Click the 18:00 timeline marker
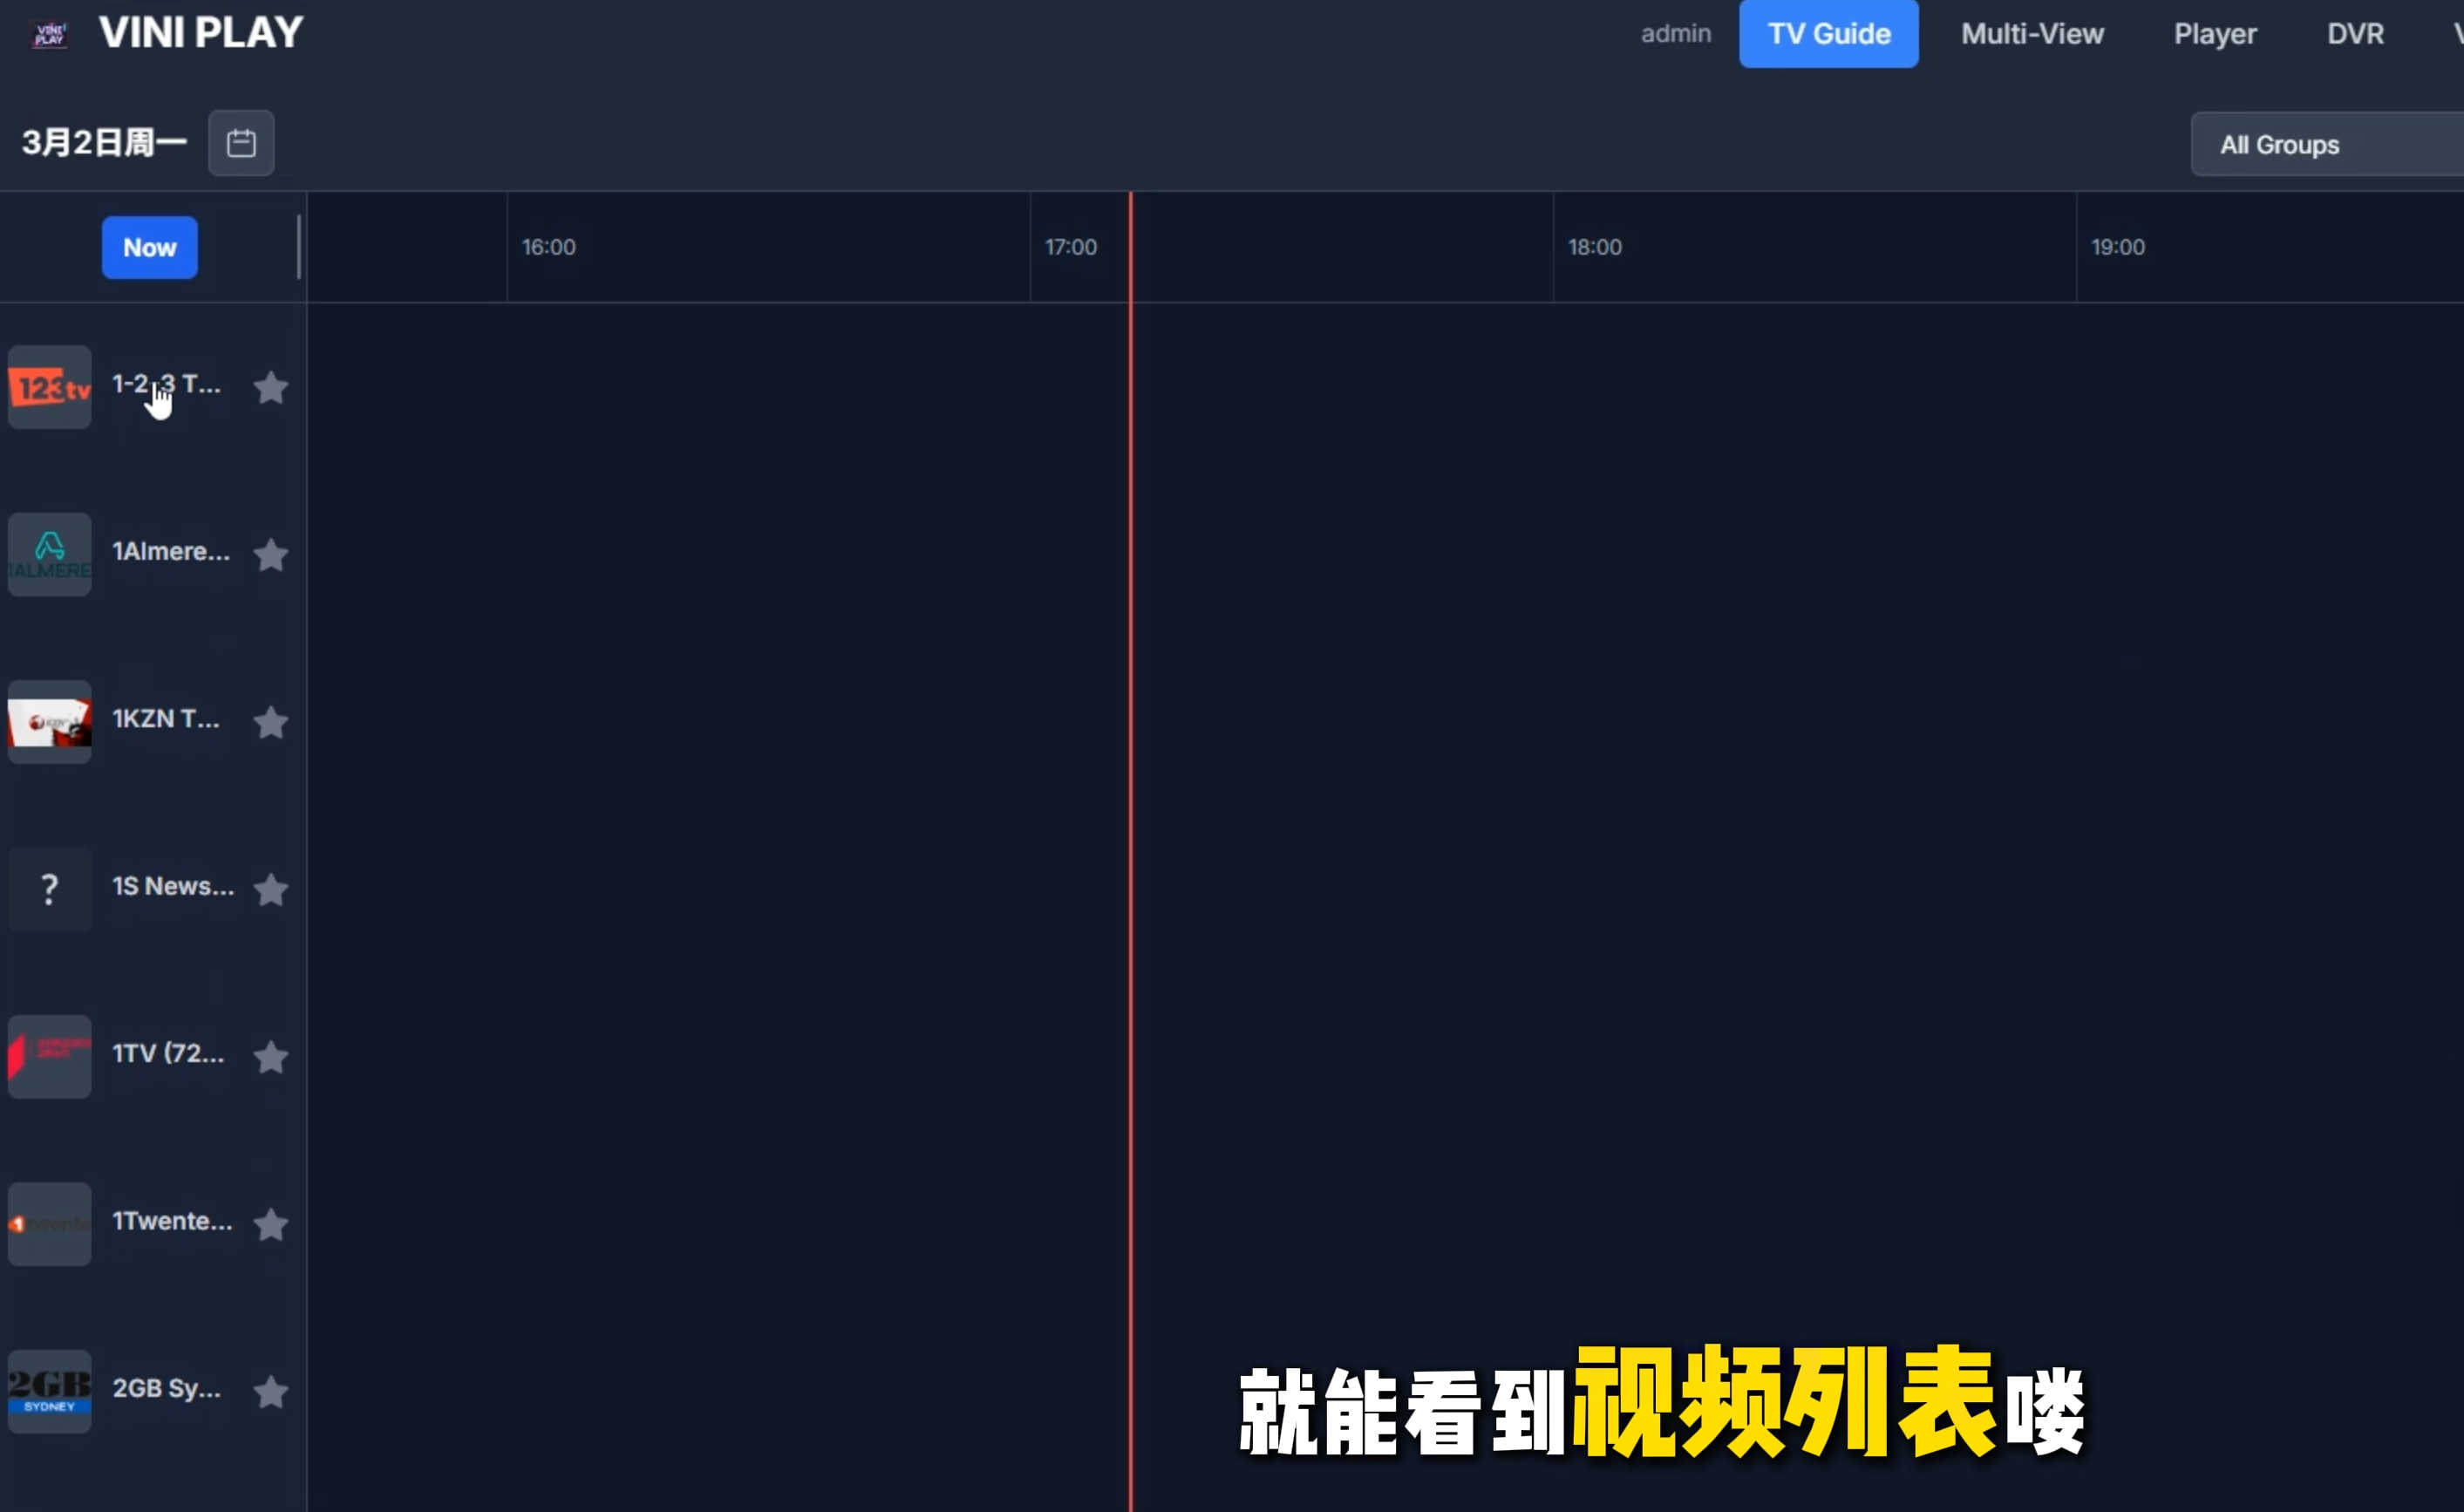Viewport: 2464px width, 1512px height. [1594, 247]
